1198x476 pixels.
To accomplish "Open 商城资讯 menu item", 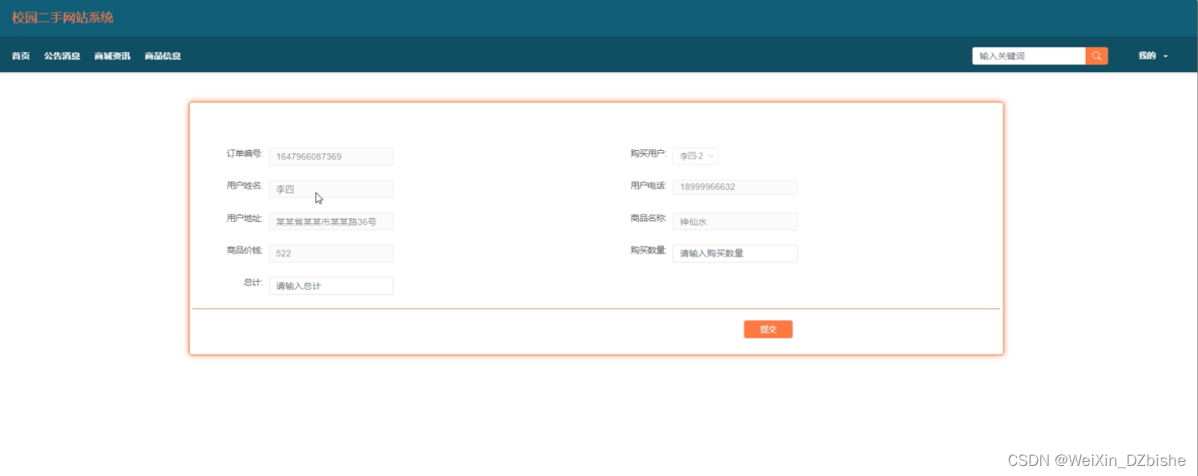I will point(112,56).
